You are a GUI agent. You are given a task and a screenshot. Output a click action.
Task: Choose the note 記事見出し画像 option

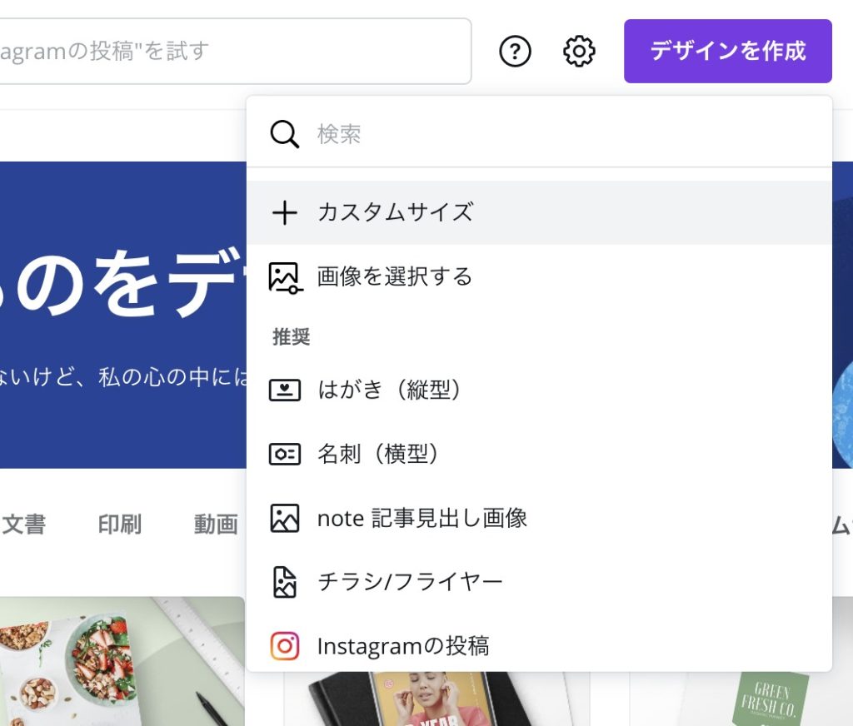click(x=422, y=519)
